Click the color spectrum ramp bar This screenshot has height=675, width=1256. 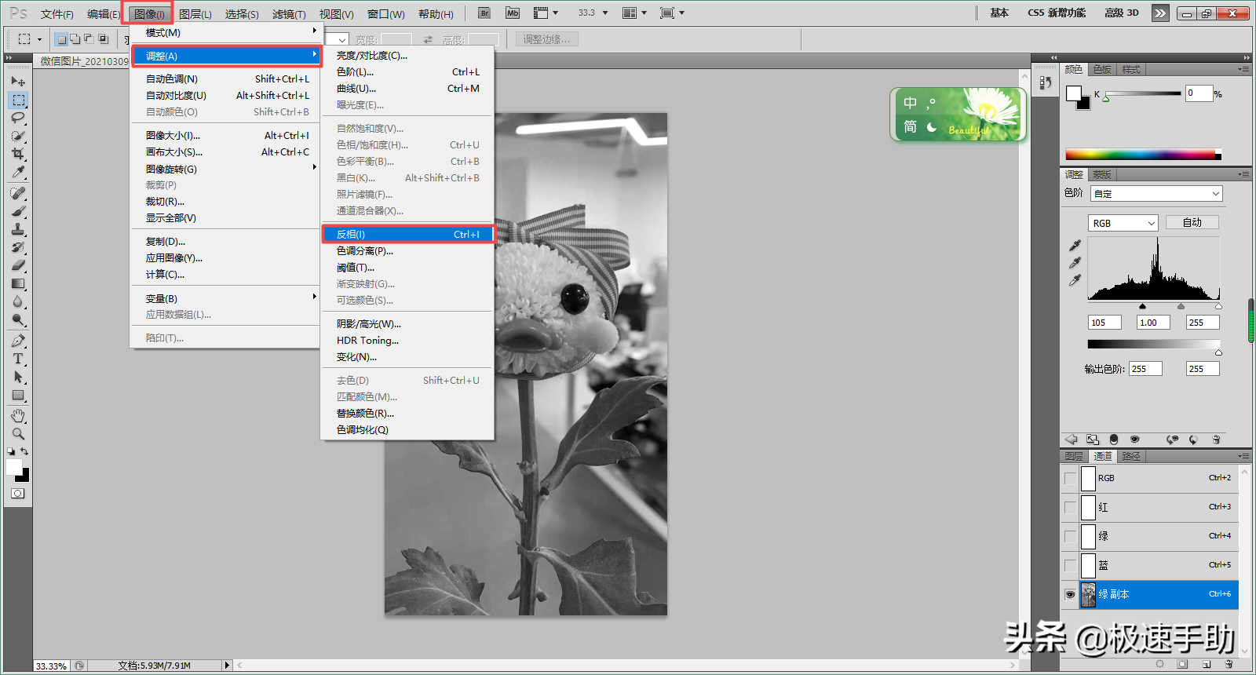coord(1143,154)
